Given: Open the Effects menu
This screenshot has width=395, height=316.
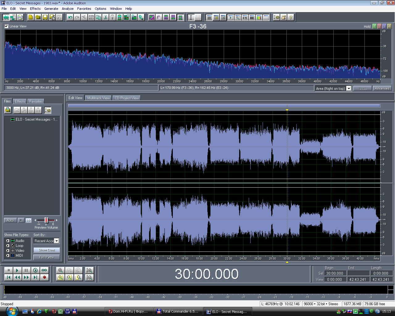Looking at the screenshot, I should click(35, 9).
